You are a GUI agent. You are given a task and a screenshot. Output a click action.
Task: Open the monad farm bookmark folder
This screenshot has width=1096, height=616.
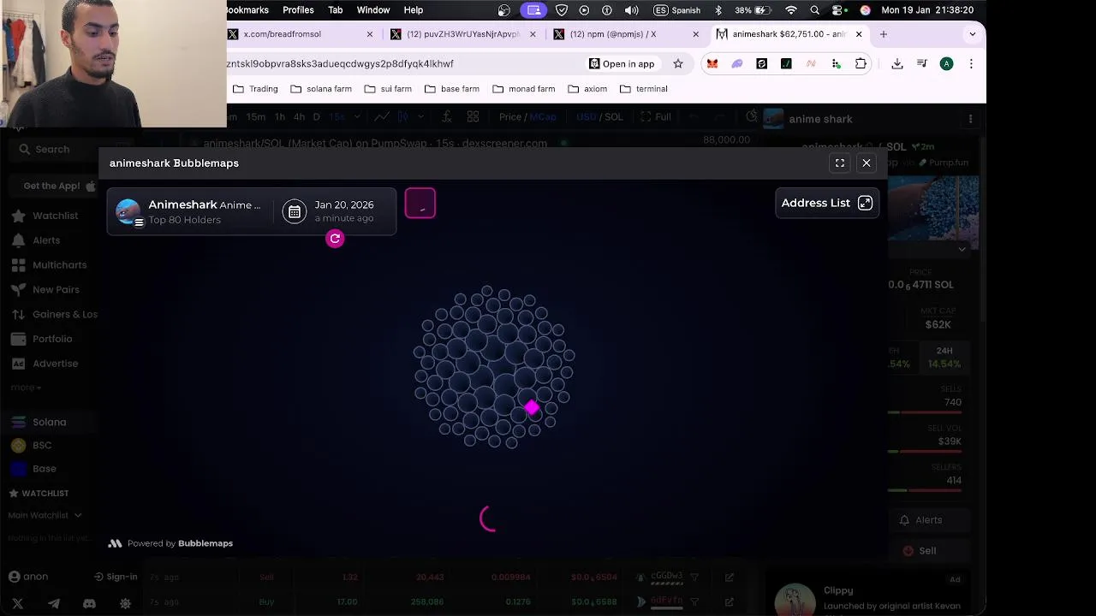point(524,89)
